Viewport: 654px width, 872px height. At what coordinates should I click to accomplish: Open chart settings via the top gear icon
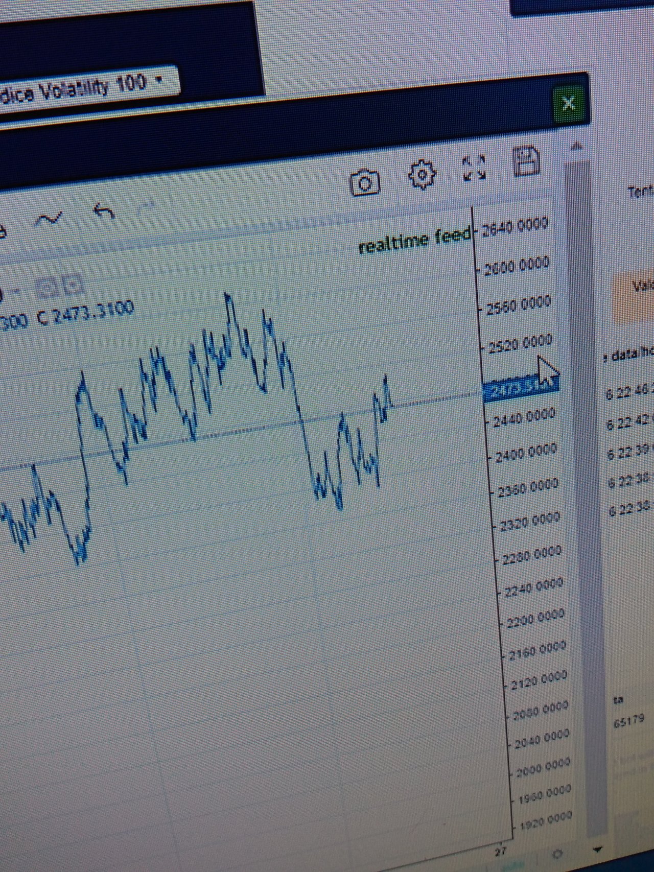click(x=422, y=174)
